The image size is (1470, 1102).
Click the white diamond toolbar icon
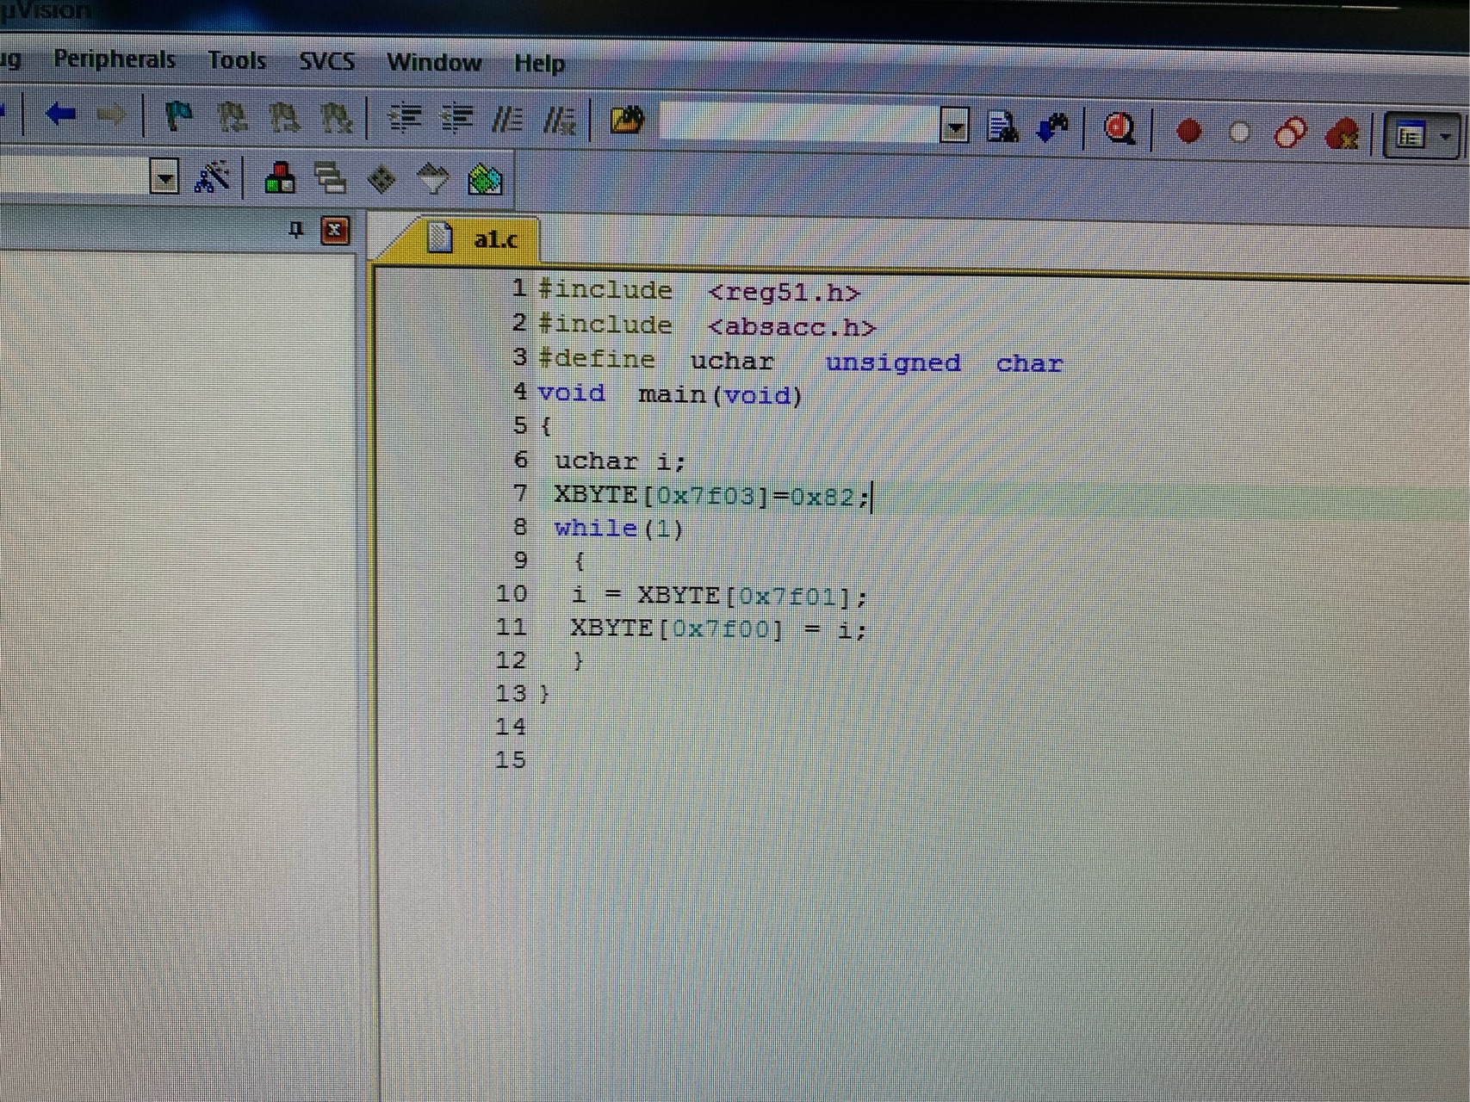432,180
